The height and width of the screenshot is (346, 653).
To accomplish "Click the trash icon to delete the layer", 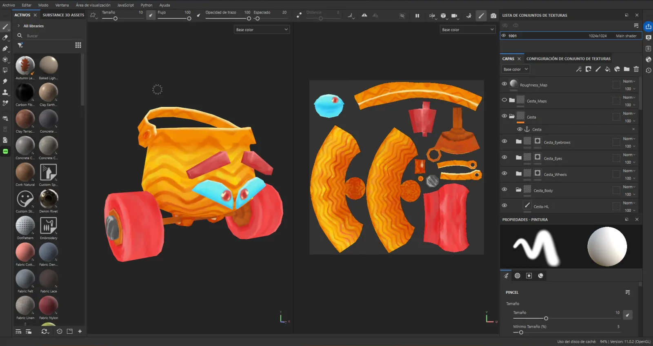I will pyautogui.click(x=636, y=69).
